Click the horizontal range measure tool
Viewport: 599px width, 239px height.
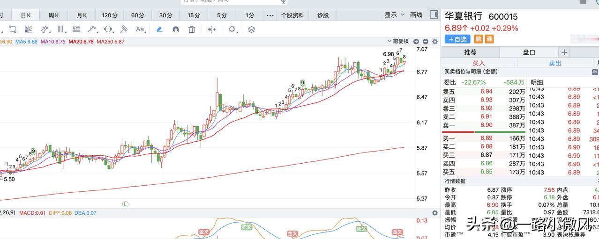click(212, 29)
